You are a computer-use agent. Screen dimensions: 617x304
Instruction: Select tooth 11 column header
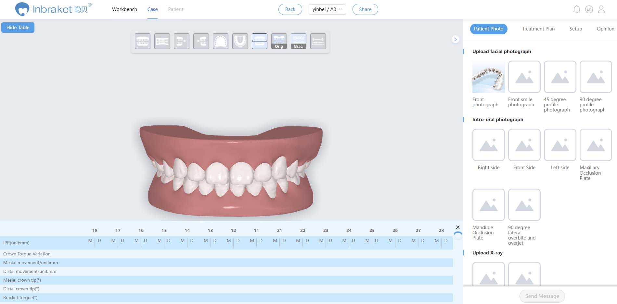[x=256, y=230]
